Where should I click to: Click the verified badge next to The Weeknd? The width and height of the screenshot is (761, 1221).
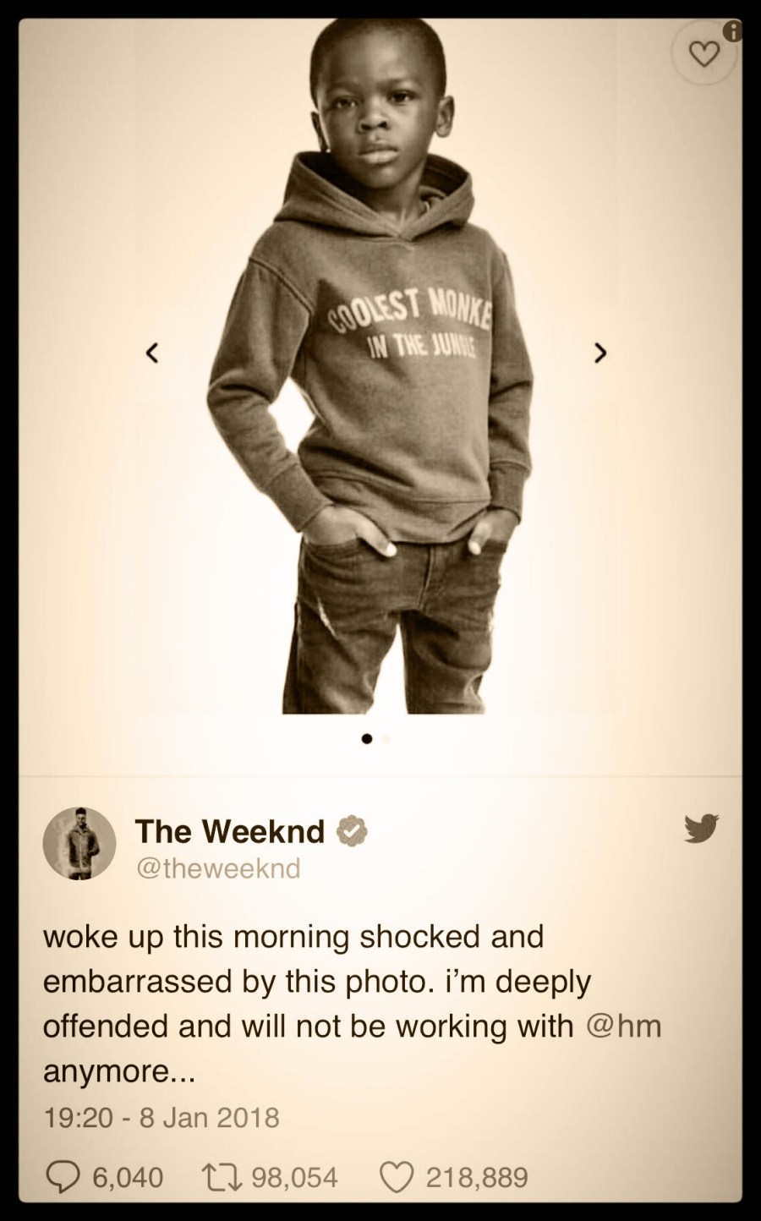(352, 832)
